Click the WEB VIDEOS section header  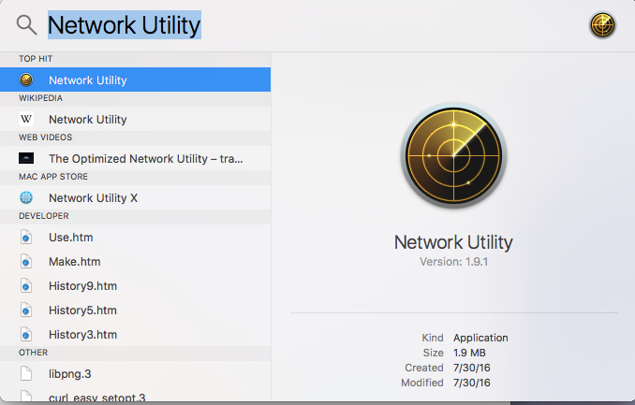coord(45,137)
